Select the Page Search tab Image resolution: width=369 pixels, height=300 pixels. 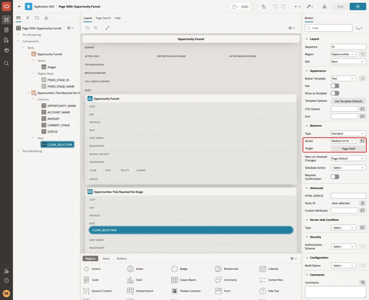(103, 18)
